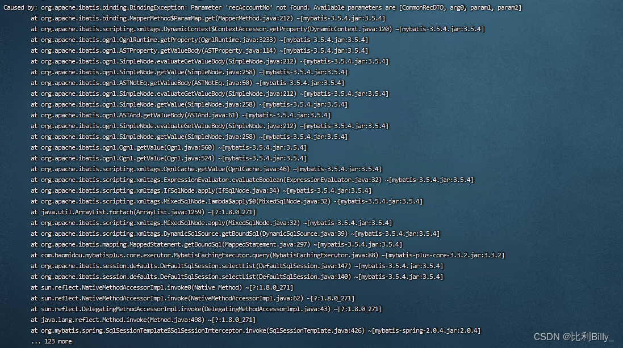The height and width of the screenshot is (348, 623).
Task: Click the MybatisCachingExecutor.query line
Action: [x=268, y=255]
